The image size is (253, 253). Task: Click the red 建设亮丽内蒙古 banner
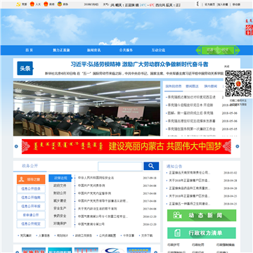[x=126, y=147]
